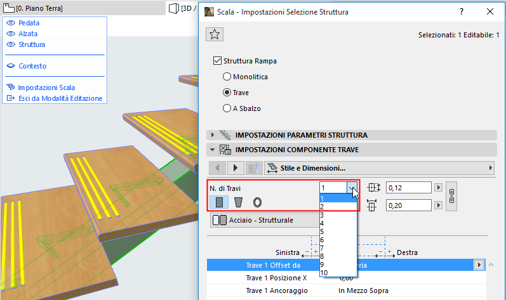Click the beam width icon beside 0,12

click(x=373, y=188)
